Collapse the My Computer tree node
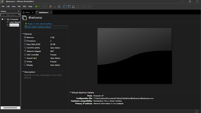 click(2, 19)
